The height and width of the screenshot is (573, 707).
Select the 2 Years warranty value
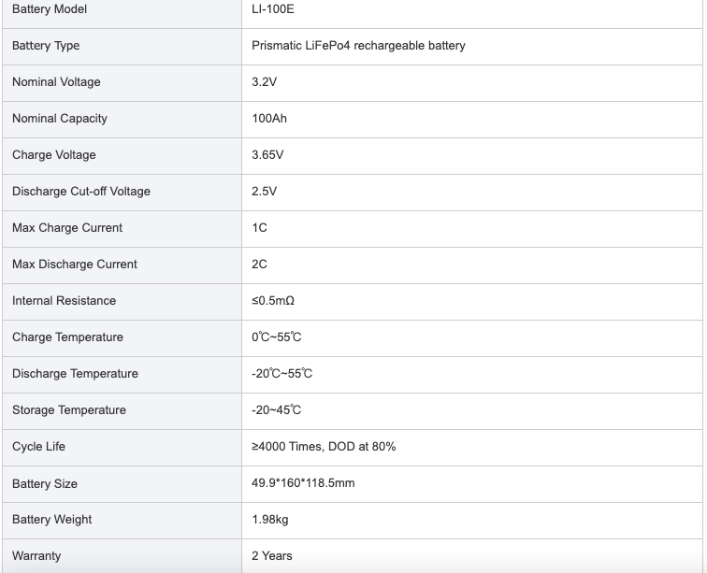click(272, 556)
